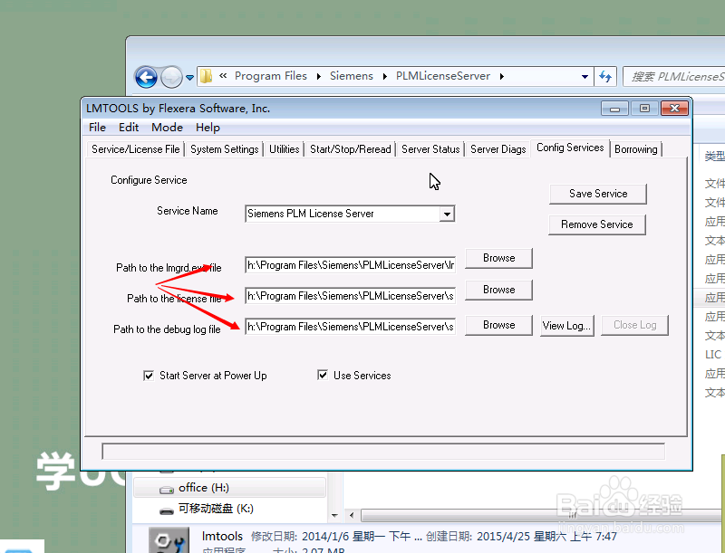The image size is (725, 553).
Task: Click the lmgrd.exe path input field
Action: (x=350, y=265)
